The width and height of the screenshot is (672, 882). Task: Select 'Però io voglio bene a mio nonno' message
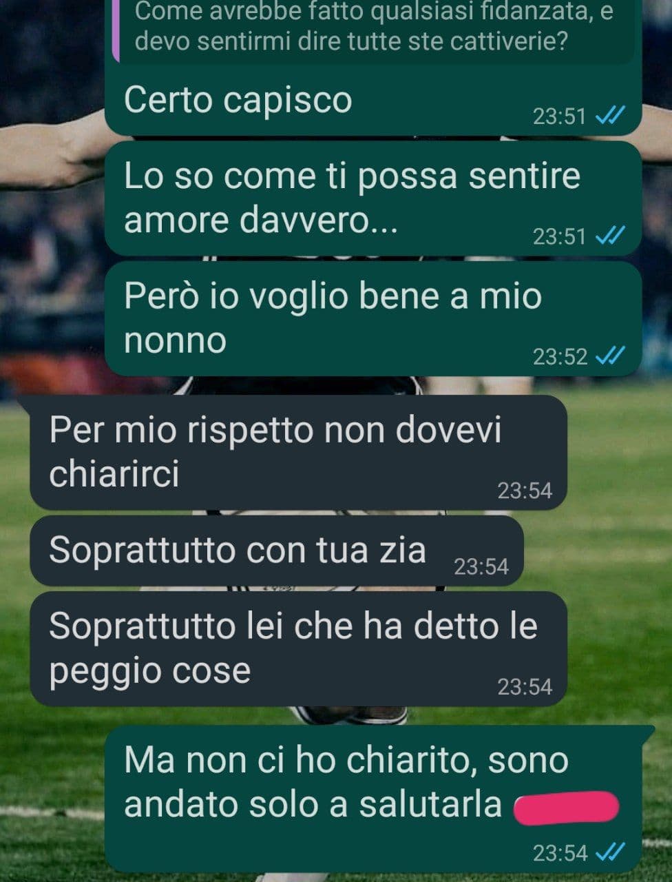[372, 318]
